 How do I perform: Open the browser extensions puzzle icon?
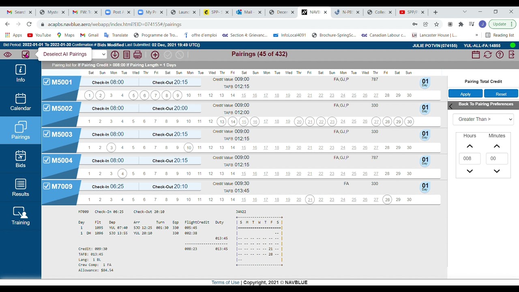461,24
